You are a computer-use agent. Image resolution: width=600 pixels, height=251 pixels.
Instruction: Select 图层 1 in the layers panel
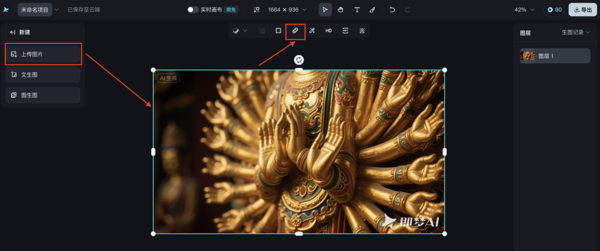(x=555, y=56)
